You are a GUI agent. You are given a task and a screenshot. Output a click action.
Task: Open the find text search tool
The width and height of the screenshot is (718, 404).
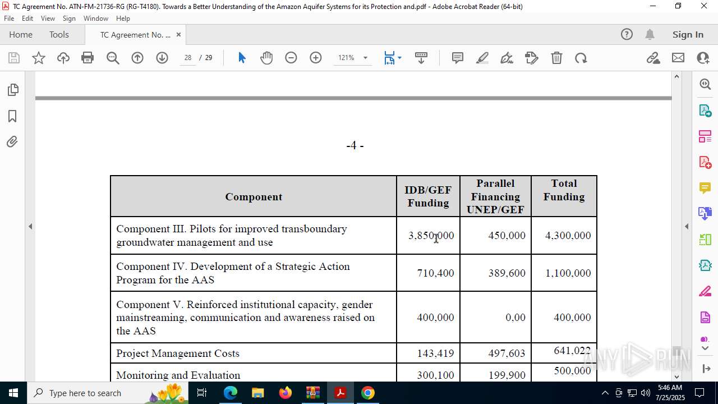point(113,58)
